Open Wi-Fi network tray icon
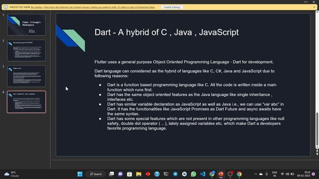319x179 pixels. pyautogui.click(x=283, y=174)
